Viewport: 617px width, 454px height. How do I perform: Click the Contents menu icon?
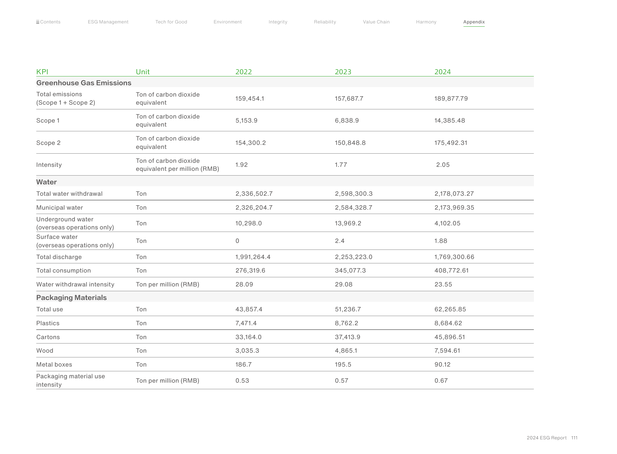[38, 22]
